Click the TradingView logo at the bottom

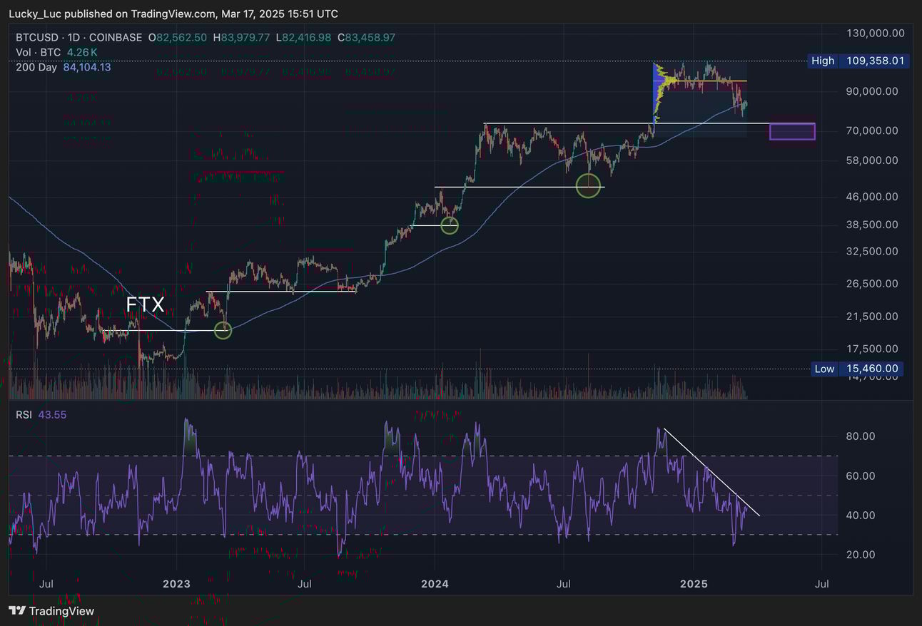pos(51,611)
